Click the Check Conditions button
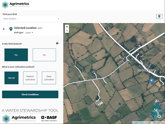Screen dimensions: 165x124 (30, 94)
